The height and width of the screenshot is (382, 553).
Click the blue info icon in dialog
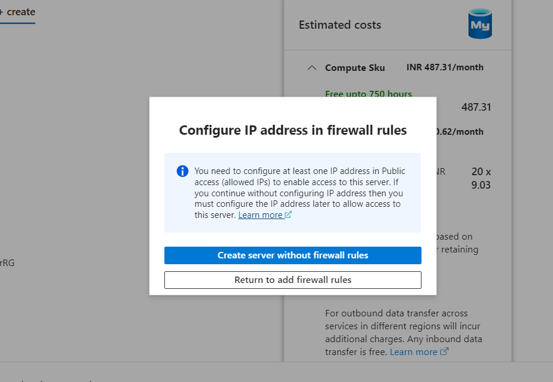click(x=183, y=171)
